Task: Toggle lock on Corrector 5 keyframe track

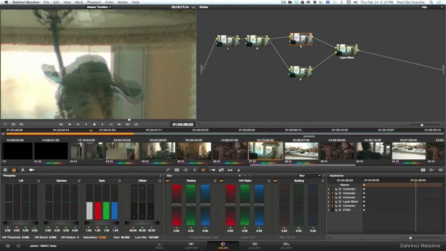Action: [336, 206]
